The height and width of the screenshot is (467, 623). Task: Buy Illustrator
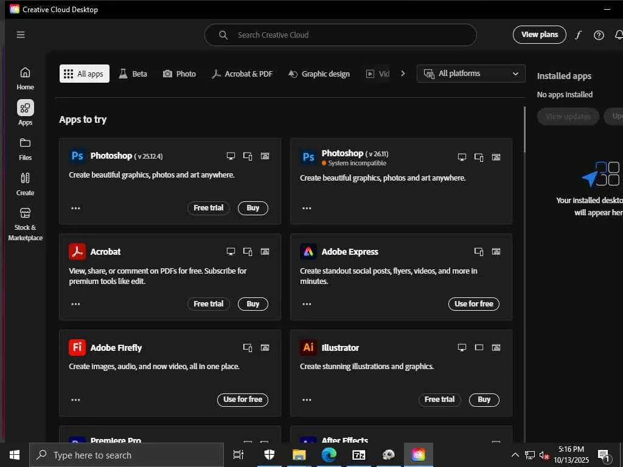[x=484, y=400]
